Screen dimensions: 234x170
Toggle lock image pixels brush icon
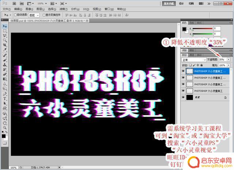[x=194, y=65]
